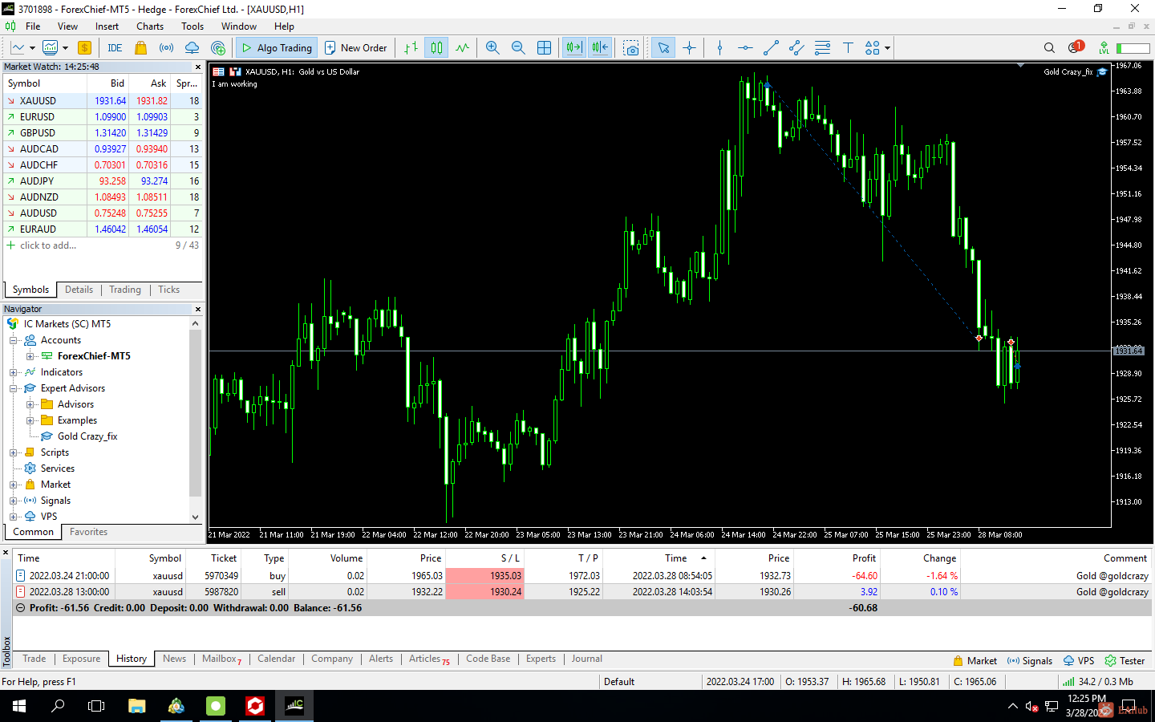
Task: Open the Journal tab in Toolbox
Action: pyautogui.click(x=586, y=659)
